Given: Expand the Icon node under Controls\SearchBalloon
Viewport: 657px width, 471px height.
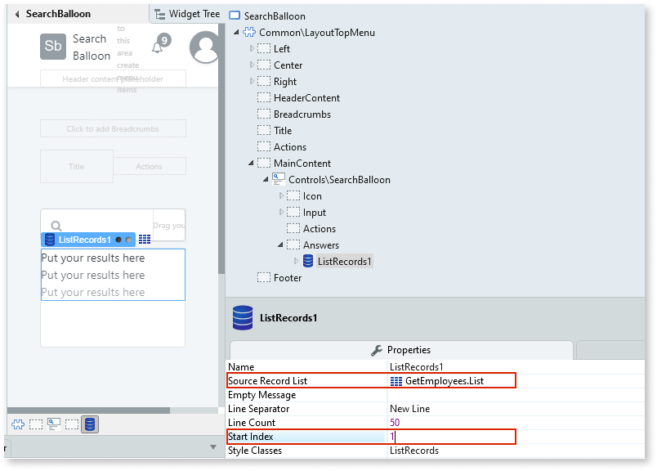Looking at the screenshot, I should coord(280,195).
